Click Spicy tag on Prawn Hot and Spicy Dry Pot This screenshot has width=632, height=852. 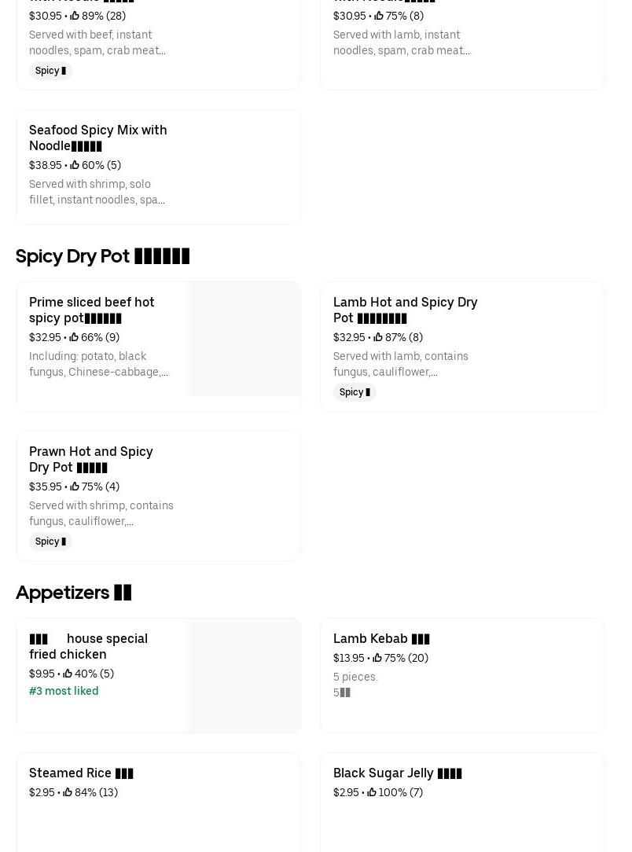(50, 542)
